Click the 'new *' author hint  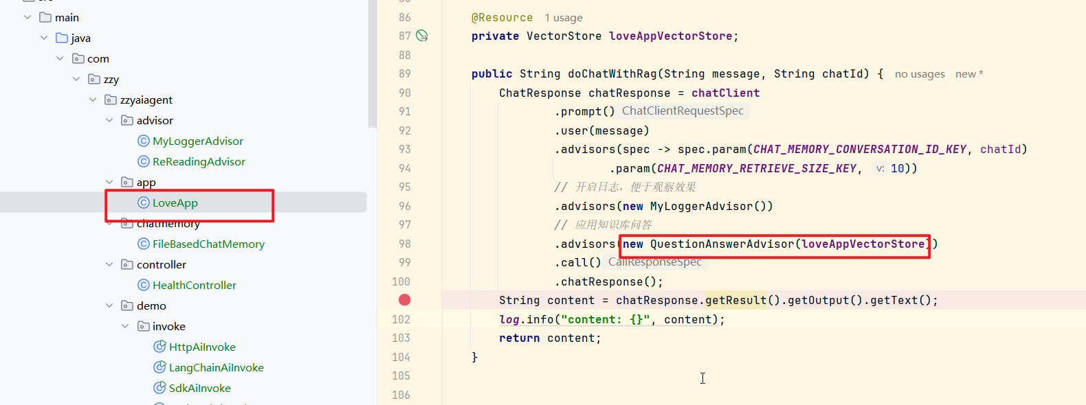(x=969, y=74)
